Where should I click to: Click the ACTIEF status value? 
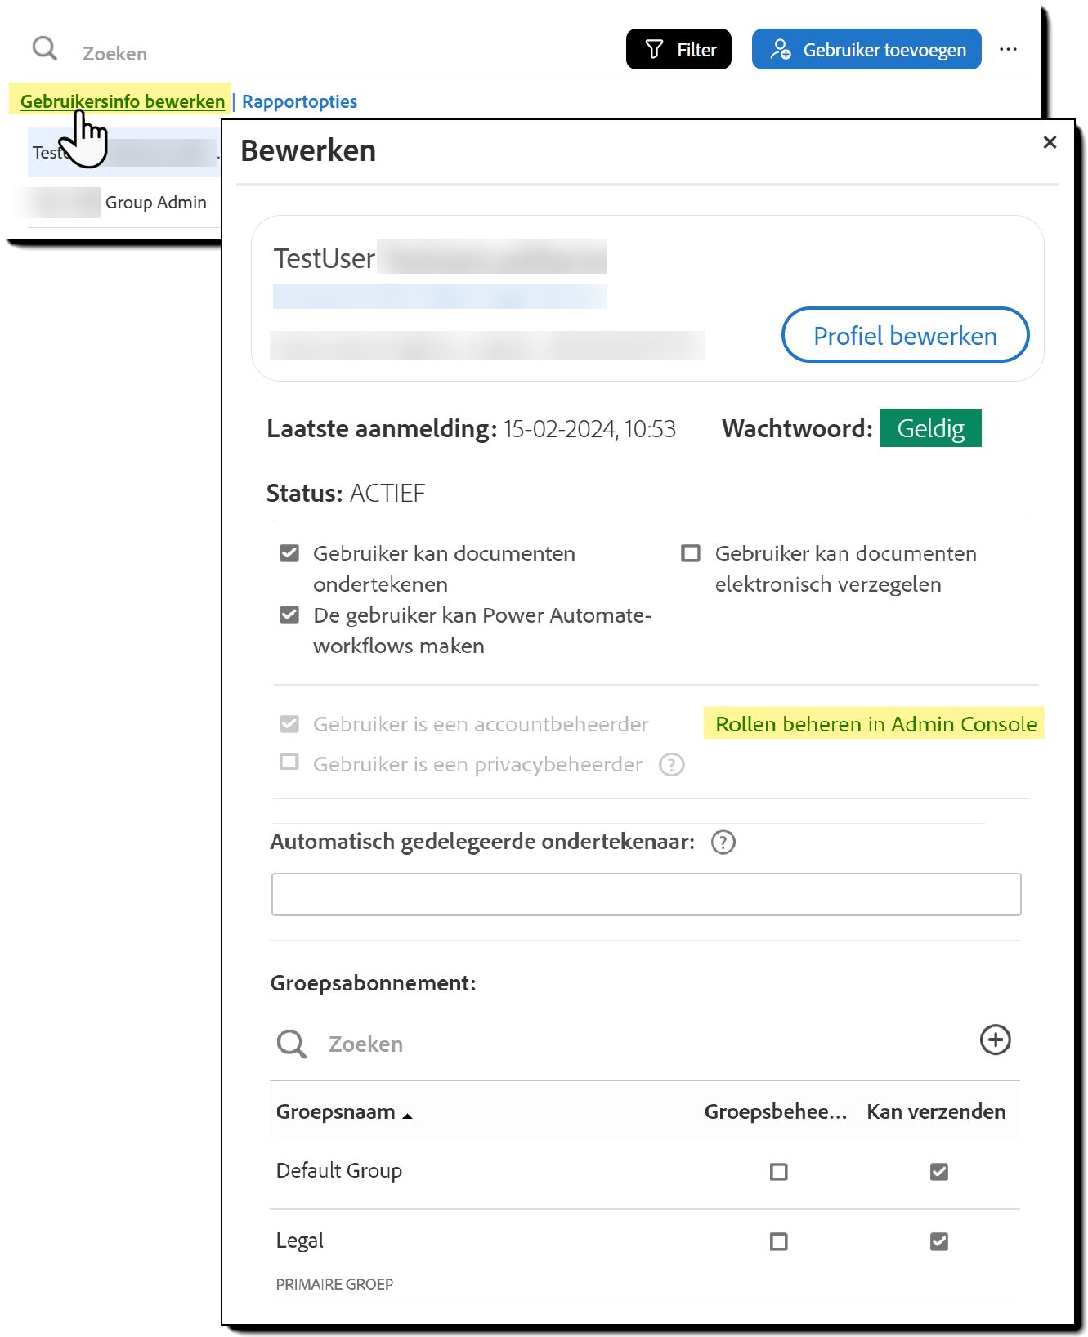[387, 494]
